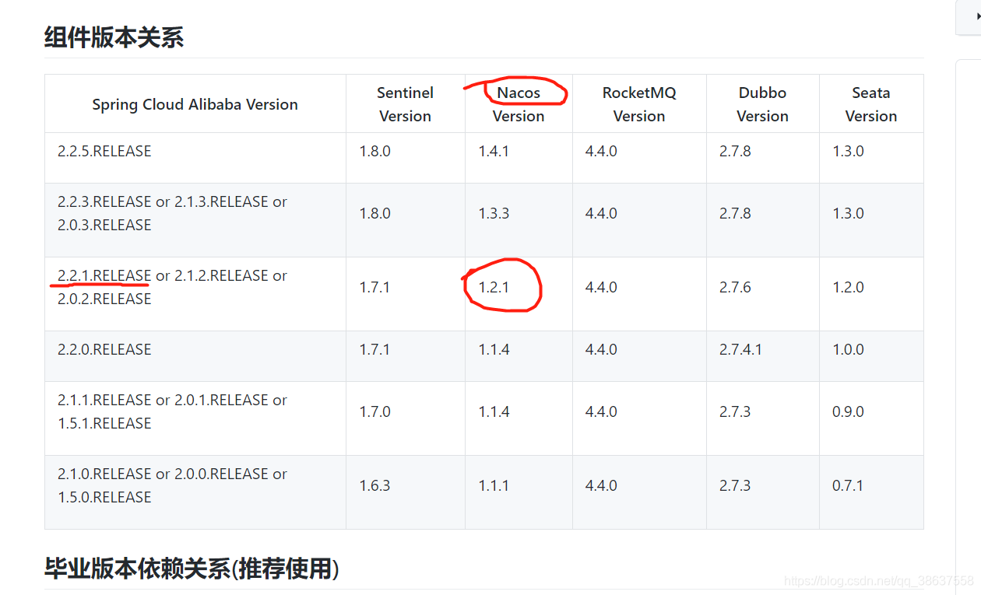Click RocketMQ 4.4.0 in the 2.2.5.RELEASE row
Viewport: 981px width, 595px height.
tap(640, 158)
